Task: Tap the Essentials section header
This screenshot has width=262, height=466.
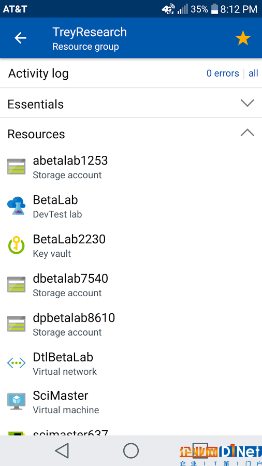Action: pyautogui.click(x=131, y=103)
